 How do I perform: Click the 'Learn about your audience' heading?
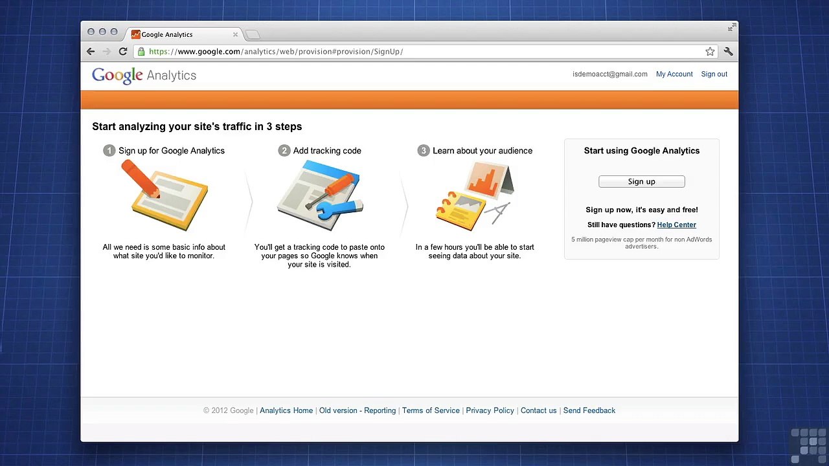click(483, 150)
